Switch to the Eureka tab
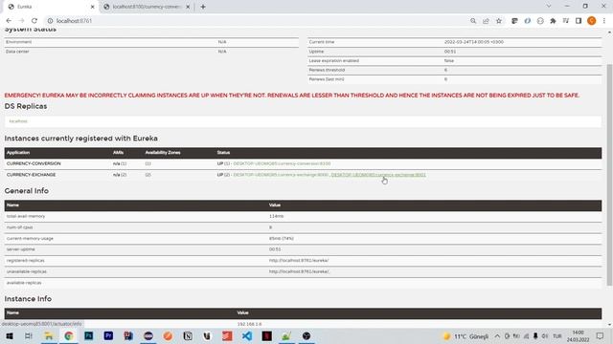The width and height of the screenshot is (613, 344). pos(51,7)
